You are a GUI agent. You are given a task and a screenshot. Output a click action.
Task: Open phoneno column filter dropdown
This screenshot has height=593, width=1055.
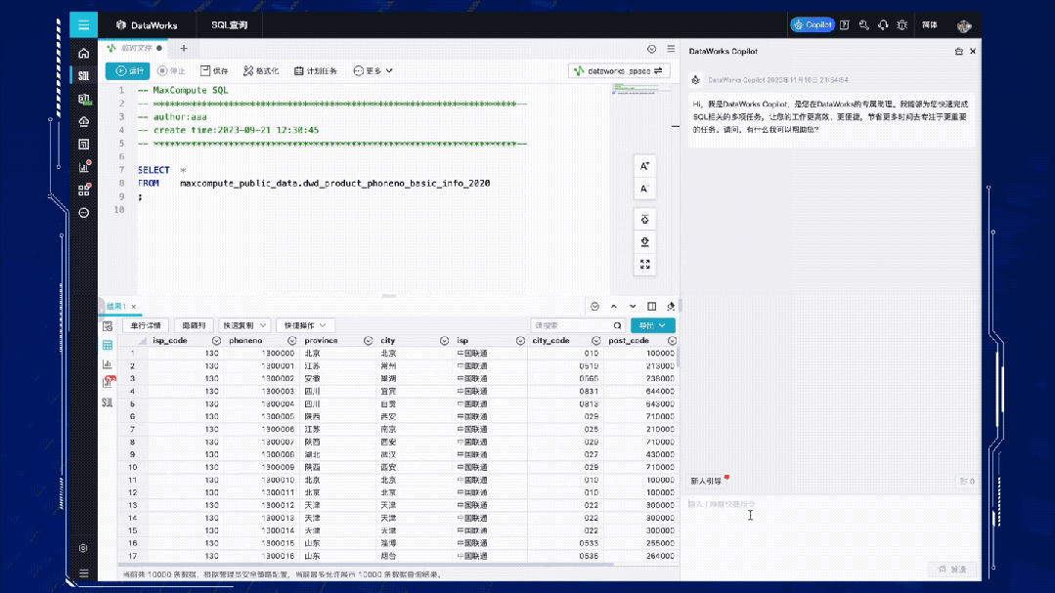(x=291, y=341)
